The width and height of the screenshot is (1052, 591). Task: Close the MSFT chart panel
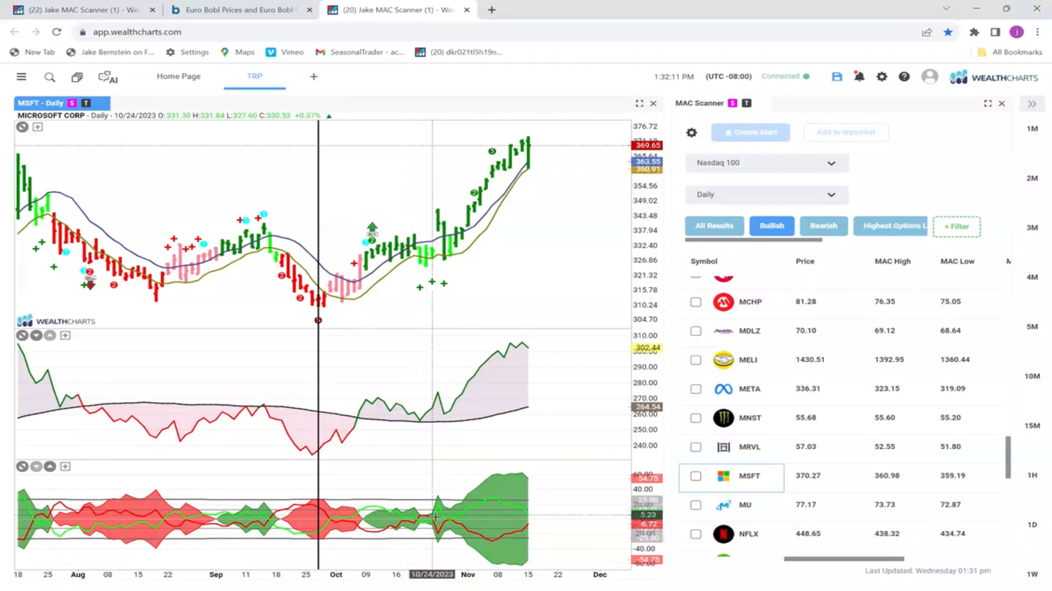[653, 103]
